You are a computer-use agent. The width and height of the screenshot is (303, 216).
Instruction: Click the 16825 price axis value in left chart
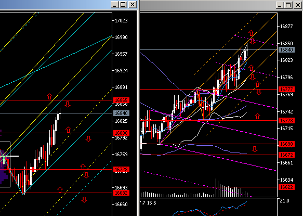[x=121, y=121]
